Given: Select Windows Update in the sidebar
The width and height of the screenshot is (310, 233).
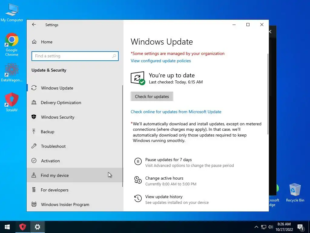Looking at the screenshot, I should coord(75,88).
